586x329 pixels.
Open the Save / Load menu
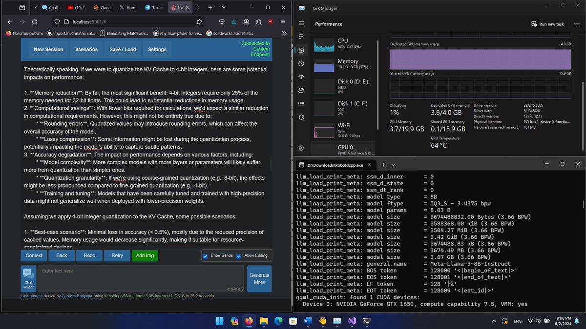coord(123,49)
